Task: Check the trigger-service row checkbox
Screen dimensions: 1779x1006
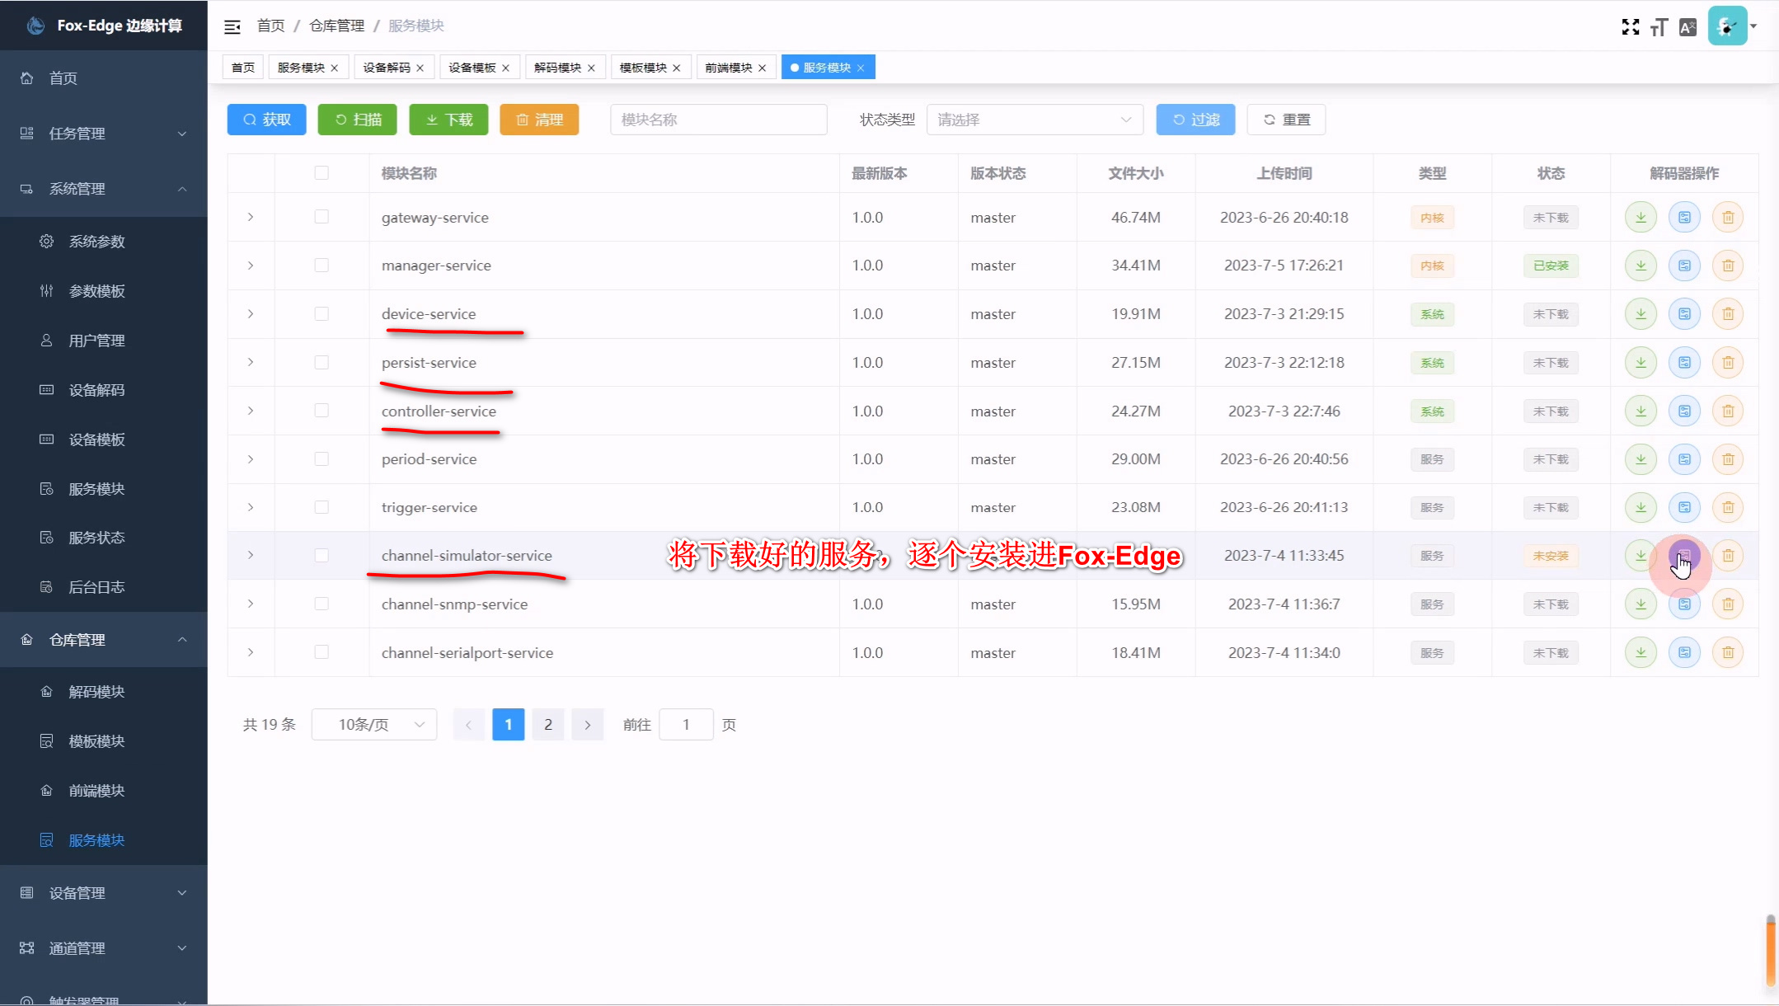Action: click(x=322, y=507)
